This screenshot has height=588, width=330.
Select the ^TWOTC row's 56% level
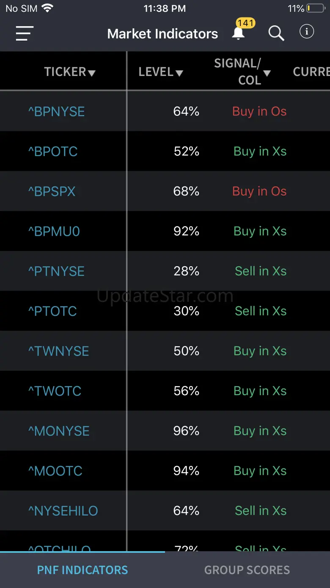tap(186, 391)
